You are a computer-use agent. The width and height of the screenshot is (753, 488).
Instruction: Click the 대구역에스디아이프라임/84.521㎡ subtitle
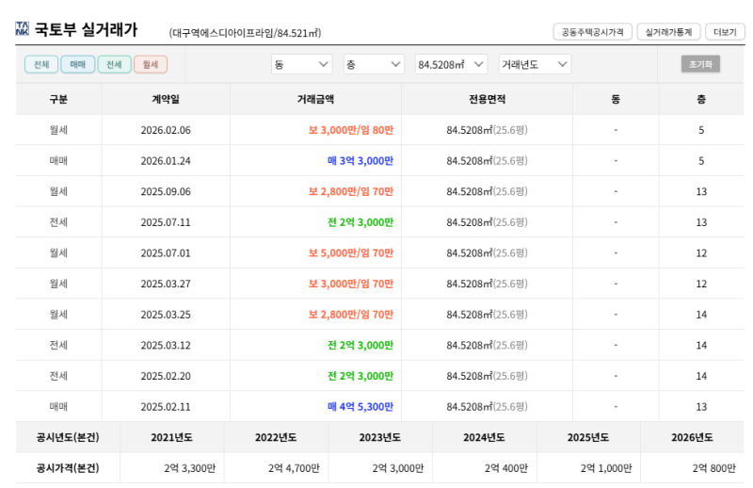pyautogui.click(x=245, y=33)
